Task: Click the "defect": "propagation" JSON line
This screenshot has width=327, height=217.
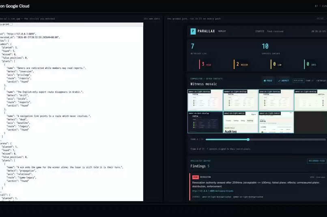Action: [x=21, y=171]
